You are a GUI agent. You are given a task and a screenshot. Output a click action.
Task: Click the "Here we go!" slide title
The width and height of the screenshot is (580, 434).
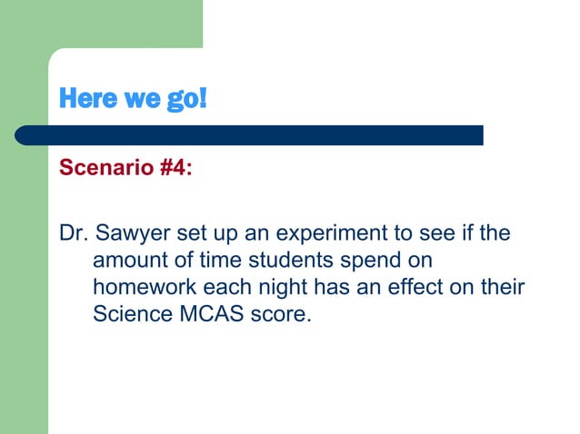(133, 99)
